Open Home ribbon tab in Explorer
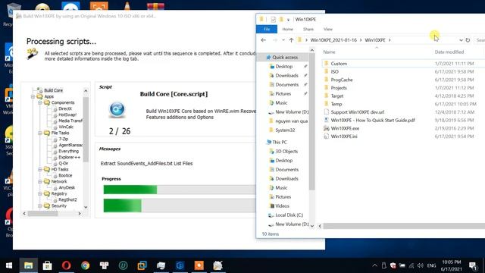The width and height of the screenshot is (485, 273). click(x=288, y=29)
